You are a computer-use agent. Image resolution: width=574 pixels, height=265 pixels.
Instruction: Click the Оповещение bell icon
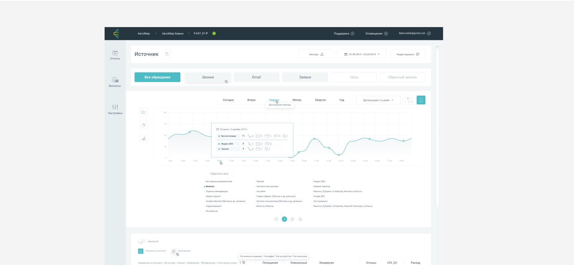[386, 33]
